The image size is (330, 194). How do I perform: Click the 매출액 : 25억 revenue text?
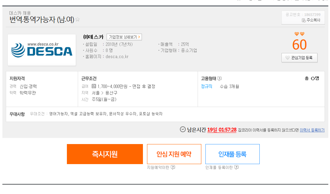pos(175,44)
